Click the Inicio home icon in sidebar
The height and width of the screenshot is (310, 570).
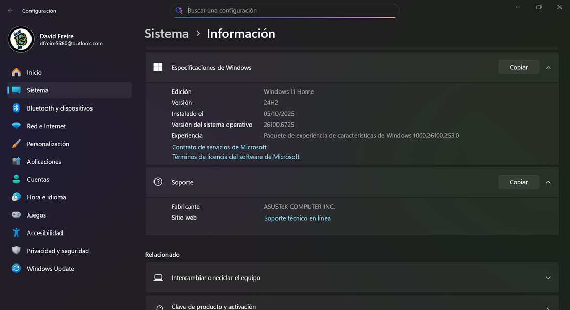pos(17,73)
